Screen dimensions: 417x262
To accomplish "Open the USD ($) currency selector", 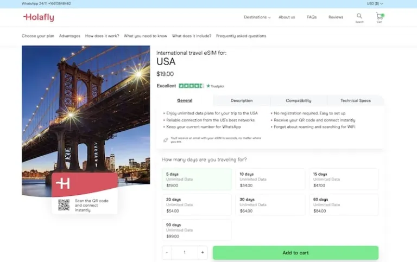I will coord(375,3).
